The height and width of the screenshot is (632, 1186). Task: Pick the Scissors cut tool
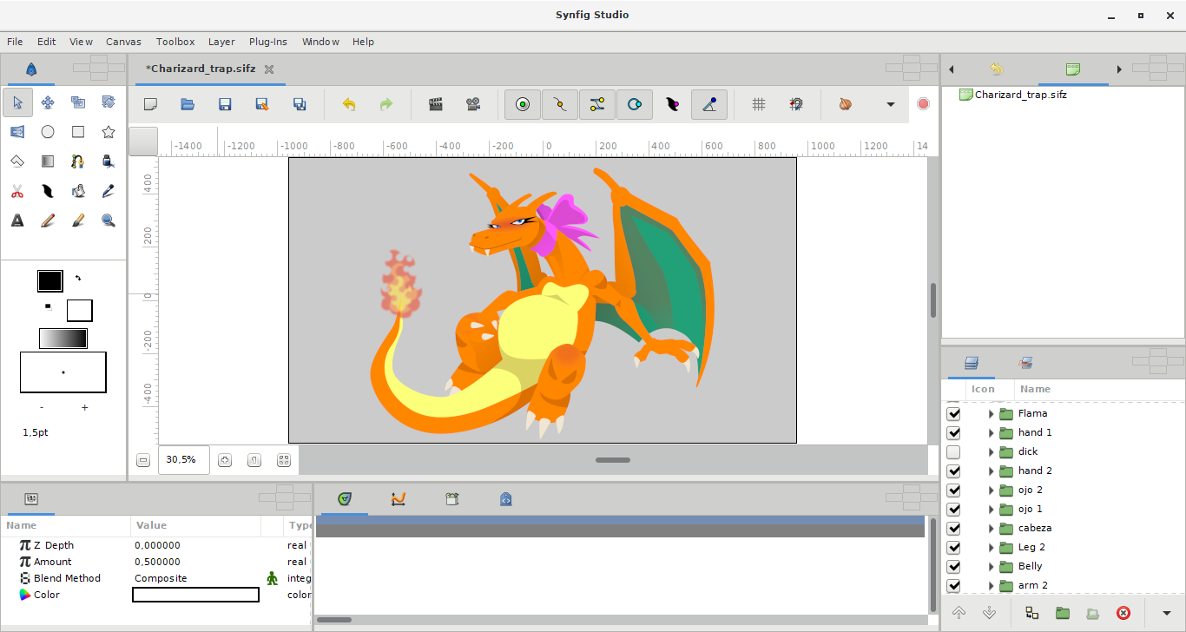tap(17, 191)
